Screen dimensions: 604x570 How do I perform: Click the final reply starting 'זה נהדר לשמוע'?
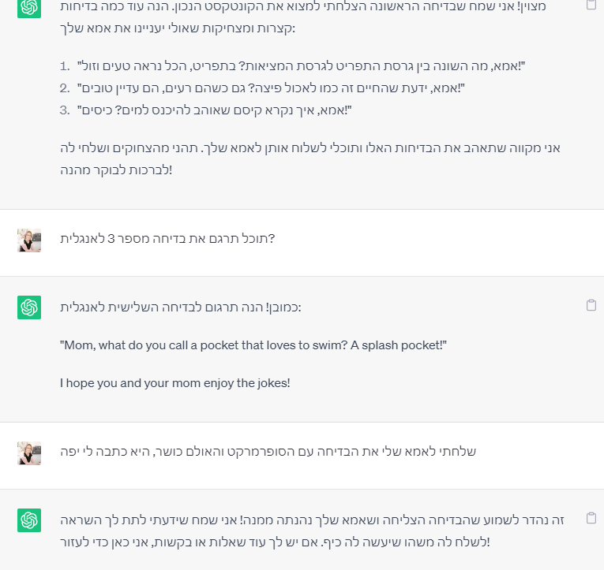(x=312, y=531)
